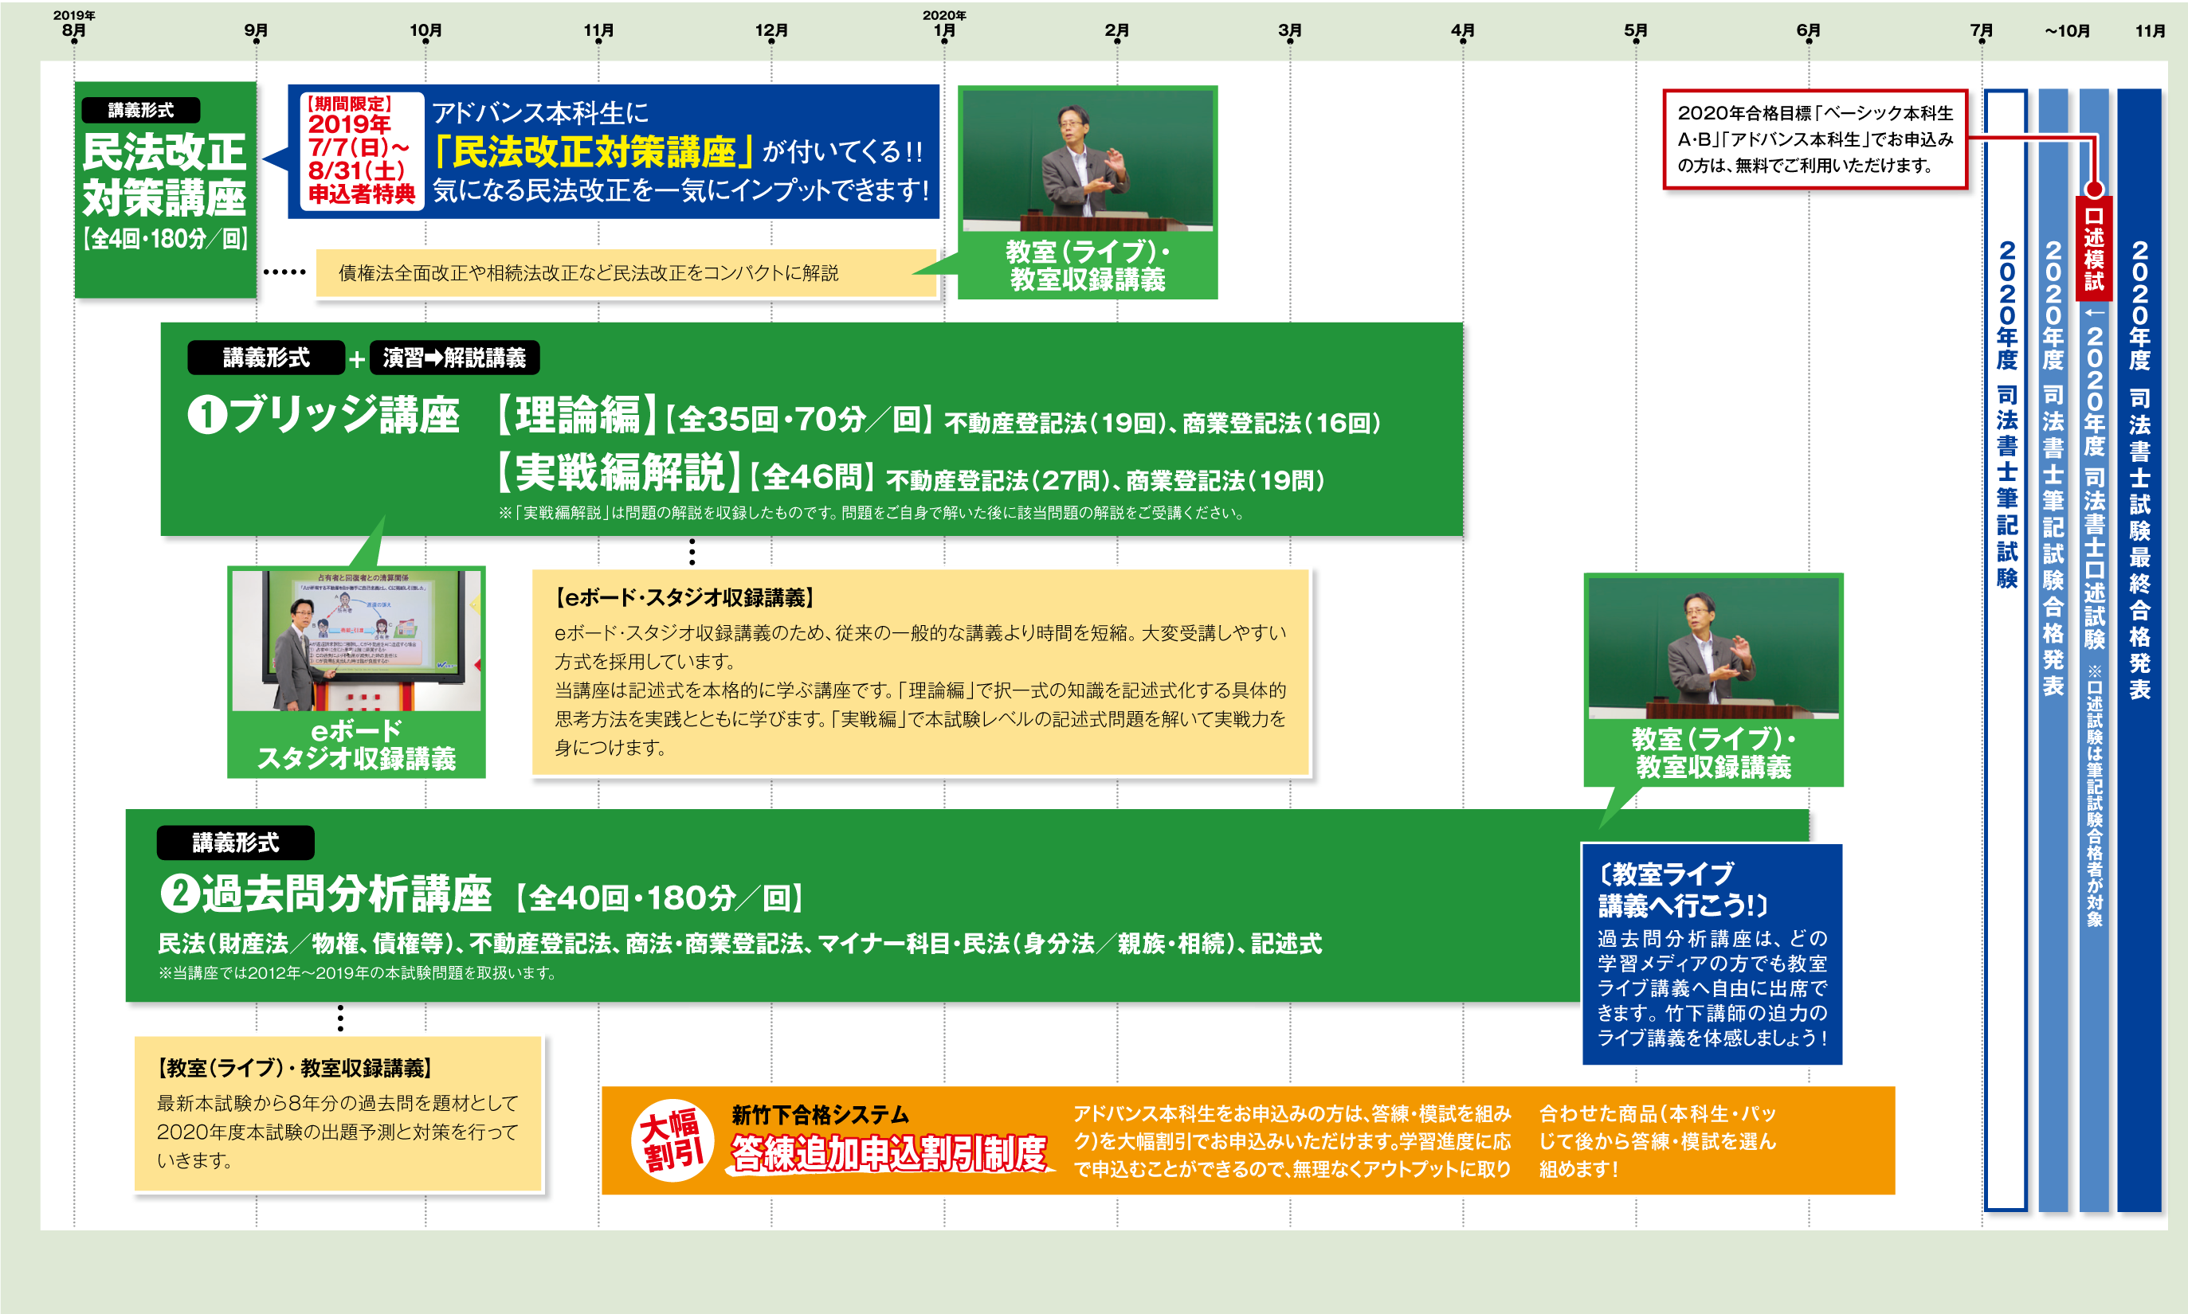Select the 7月 timeline month marker
This screenshot has width=2188, height=1314.
click(1982, 32)
